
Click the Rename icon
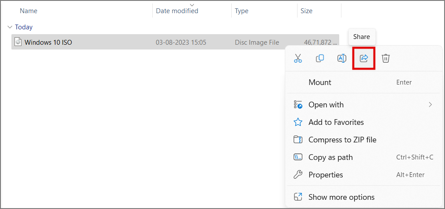[342, 58]
